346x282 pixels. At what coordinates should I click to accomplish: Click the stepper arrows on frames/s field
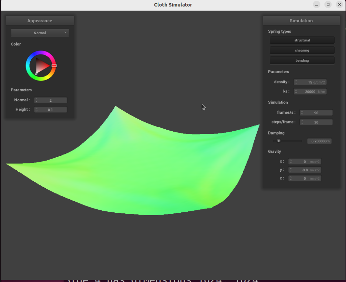point(302,113)
